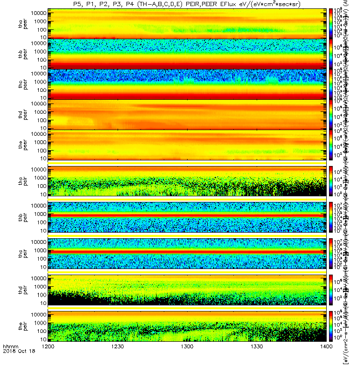Click the '1200' time axis label

[48, 346]
